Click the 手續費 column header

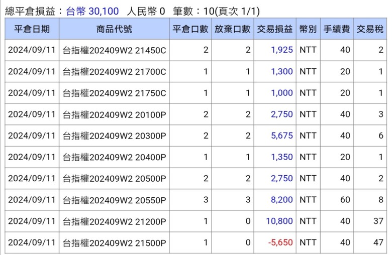coord(337,29)
